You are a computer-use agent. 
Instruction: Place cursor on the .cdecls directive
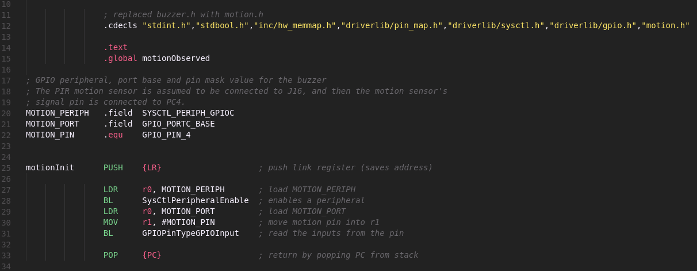click(120, 25)
